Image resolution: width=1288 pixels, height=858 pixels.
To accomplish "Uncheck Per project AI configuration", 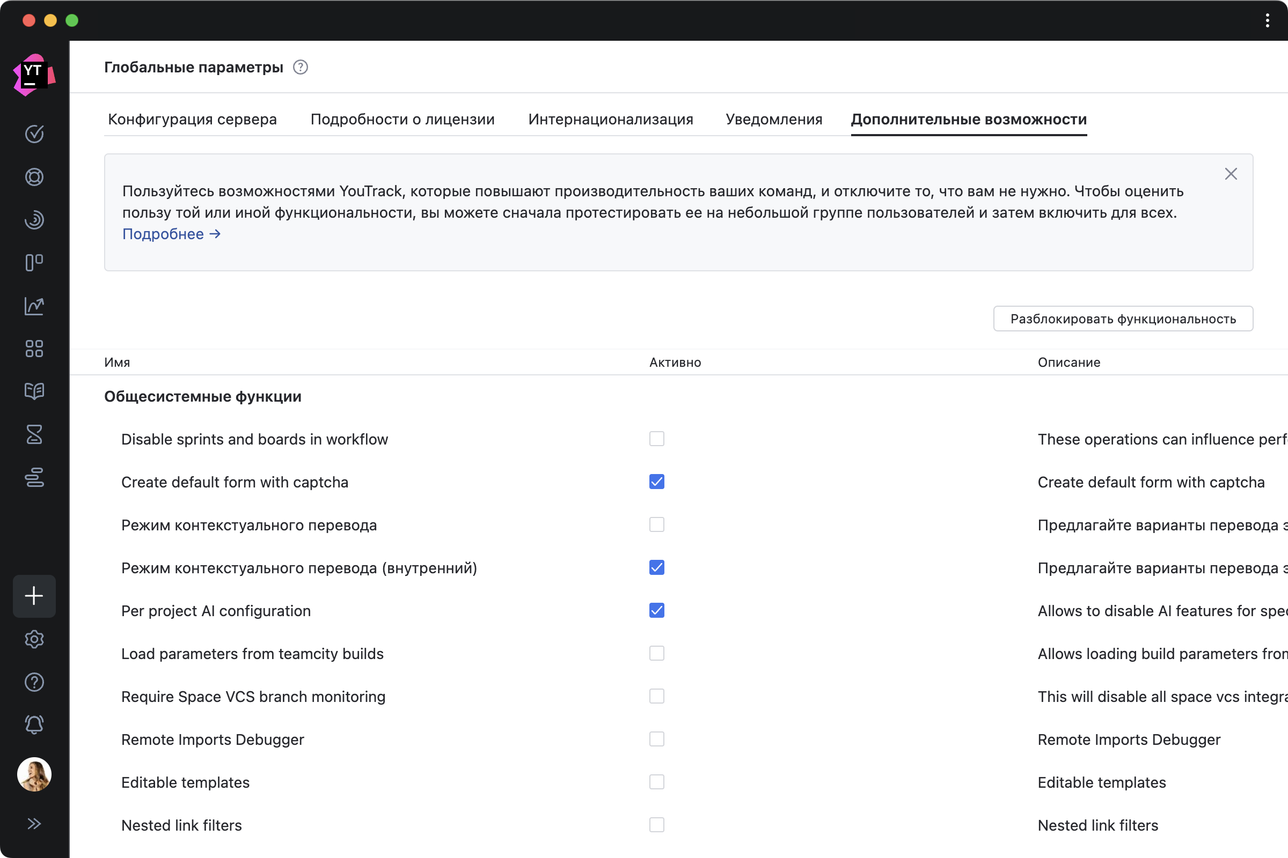I will pos(656,610).
